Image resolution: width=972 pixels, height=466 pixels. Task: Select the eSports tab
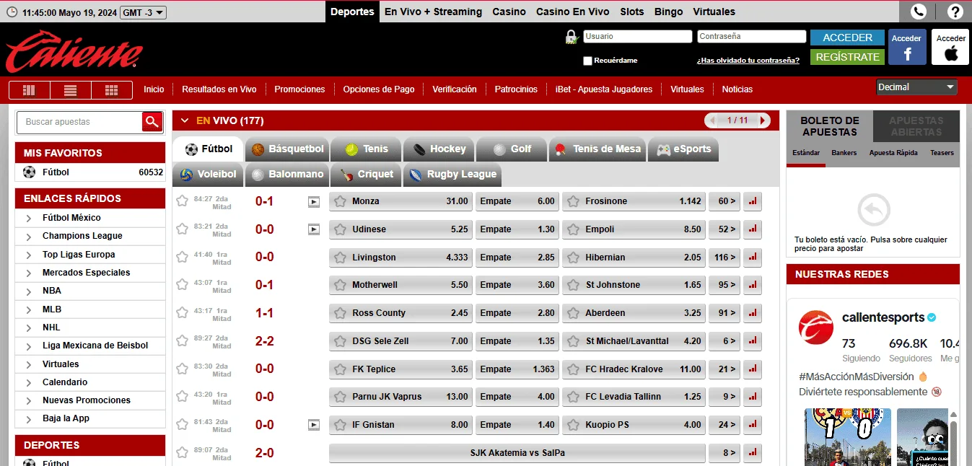[x=683, y=149]
